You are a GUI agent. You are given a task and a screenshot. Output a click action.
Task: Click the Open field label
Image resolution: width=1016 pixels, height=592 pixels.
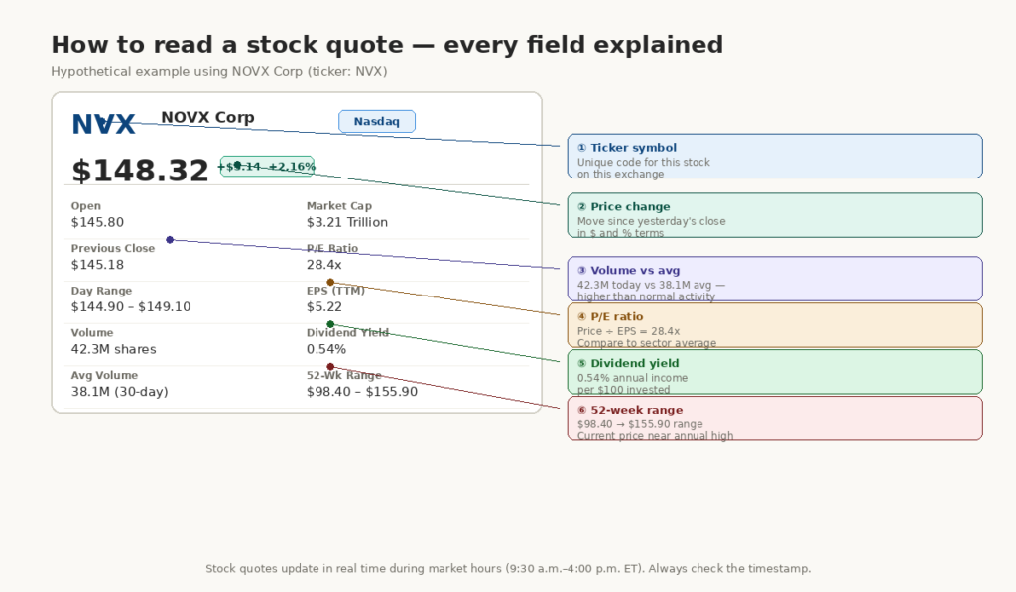[x=86, y=206]
